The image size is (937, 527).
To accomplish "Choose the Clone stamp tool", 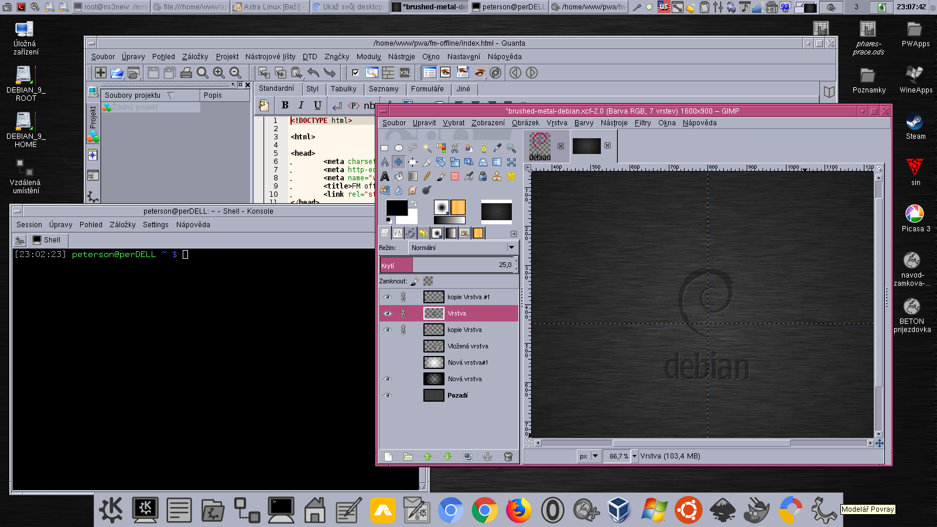I will pyautogui.click(x=496, y=177).
